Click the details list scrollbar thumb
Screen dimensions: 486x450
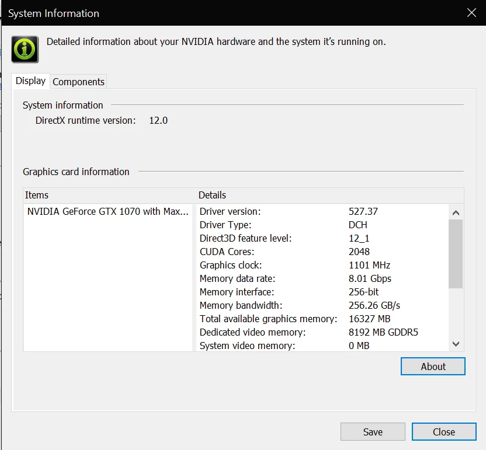point(456,254)
